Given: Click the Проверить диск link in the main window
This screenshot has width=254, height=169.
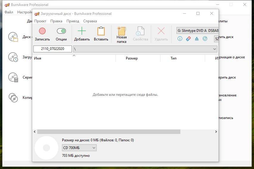Looking at the screenshot, I should 227,77.
